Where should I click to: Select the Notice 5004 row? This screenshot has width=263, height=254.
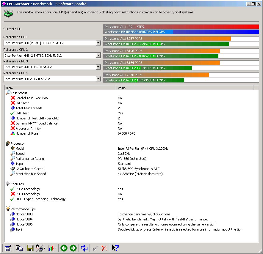click(131, 219)
